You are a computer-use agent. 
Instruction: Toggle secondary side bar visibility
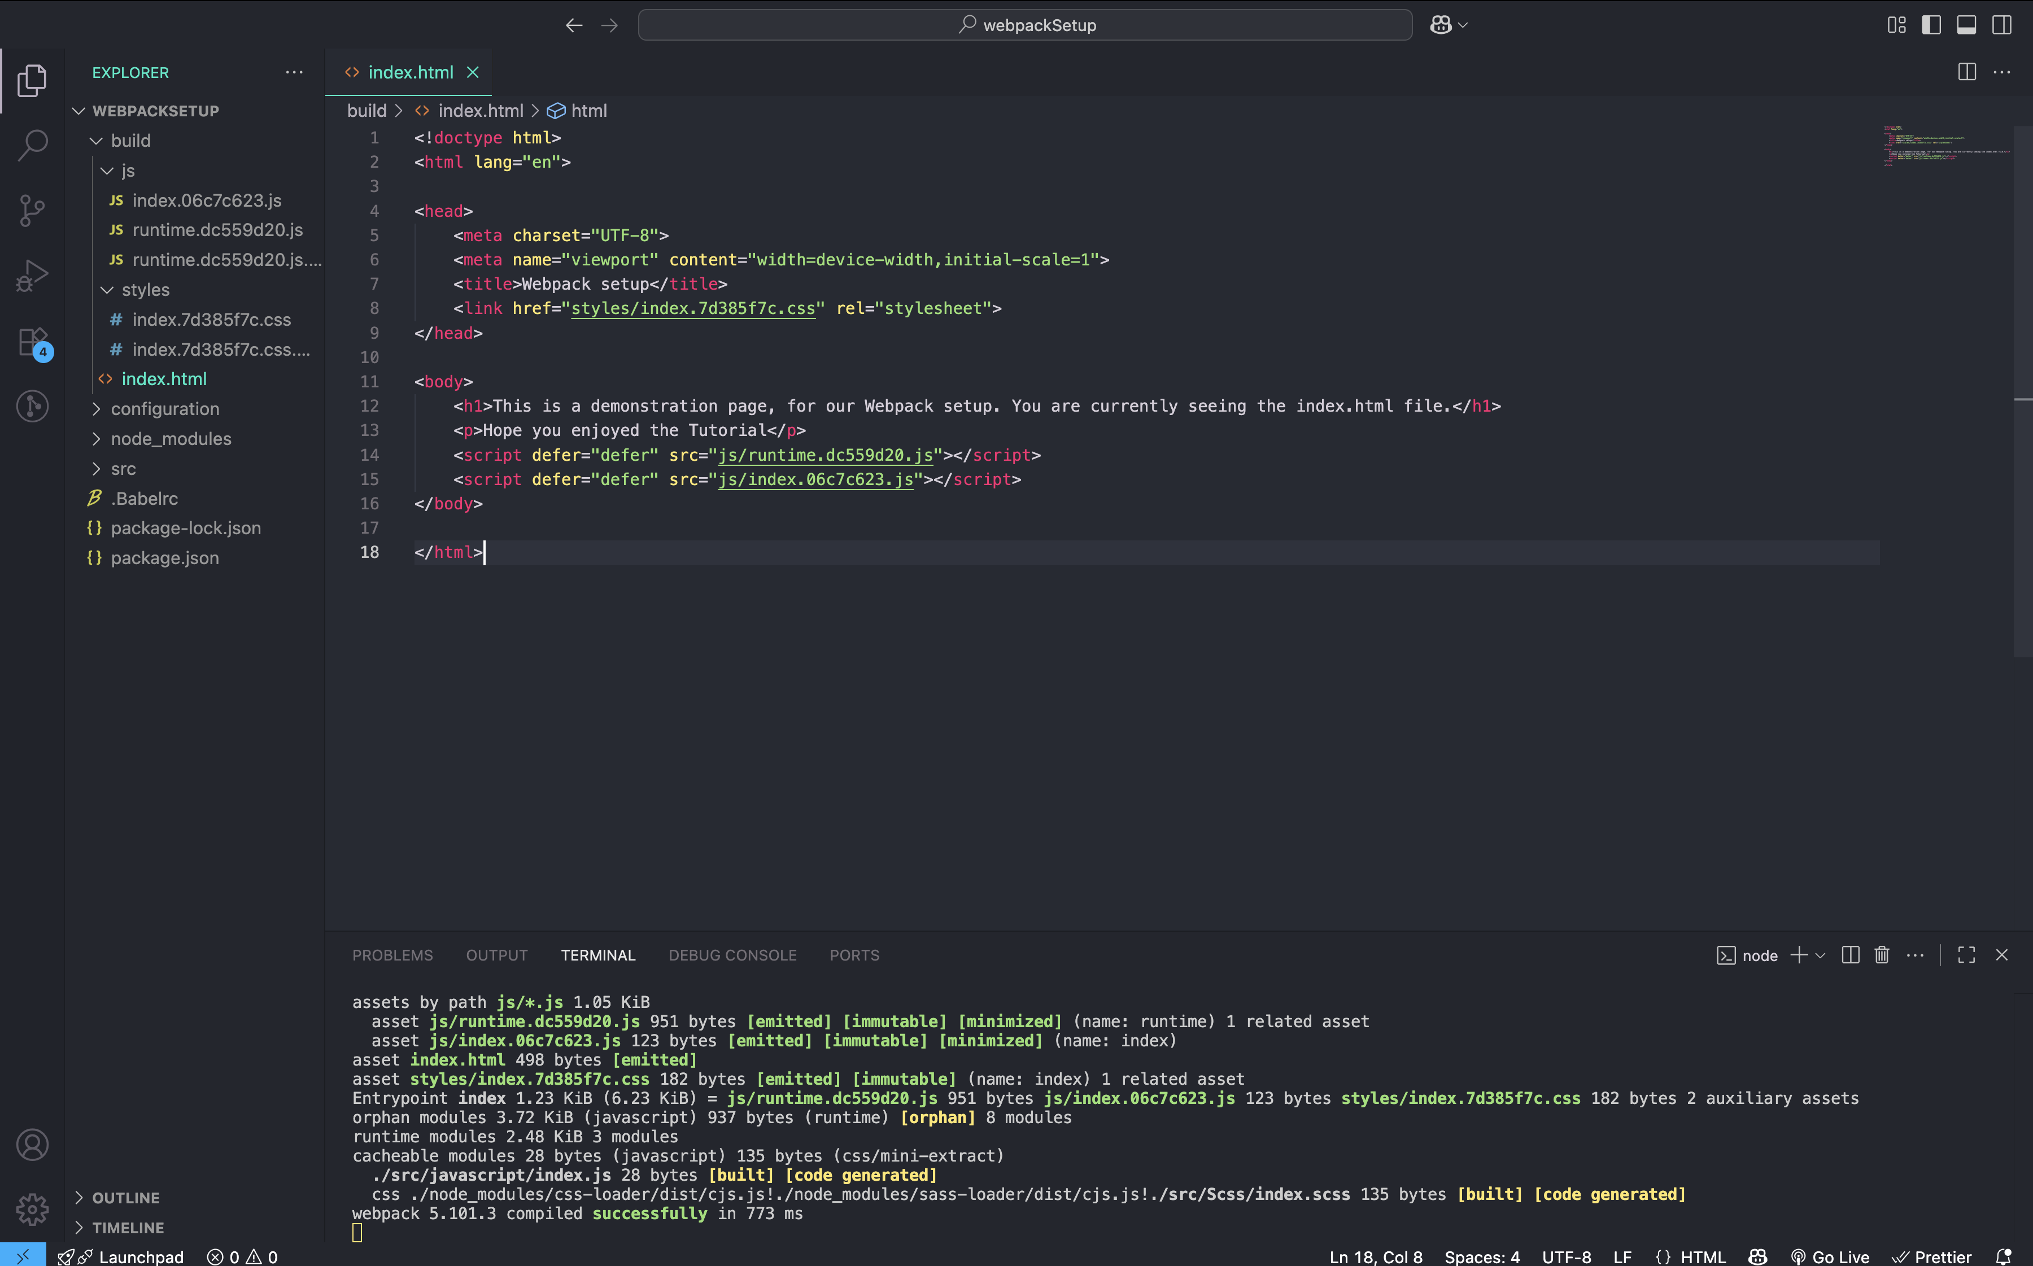tap(2001, 25)
